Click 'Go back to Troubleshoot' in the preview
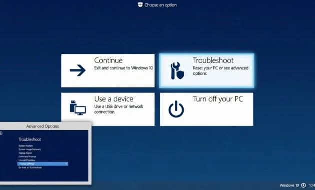 tap(30, 167)
